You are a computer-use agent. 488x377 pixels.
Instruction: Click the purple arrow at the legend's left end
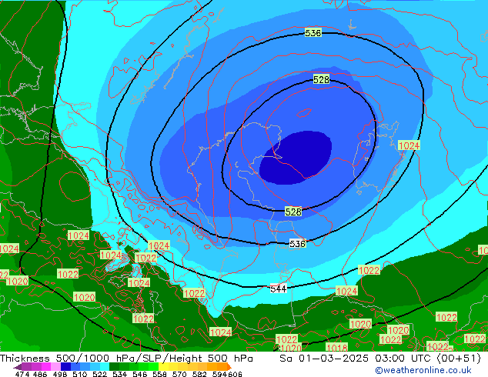18,367
